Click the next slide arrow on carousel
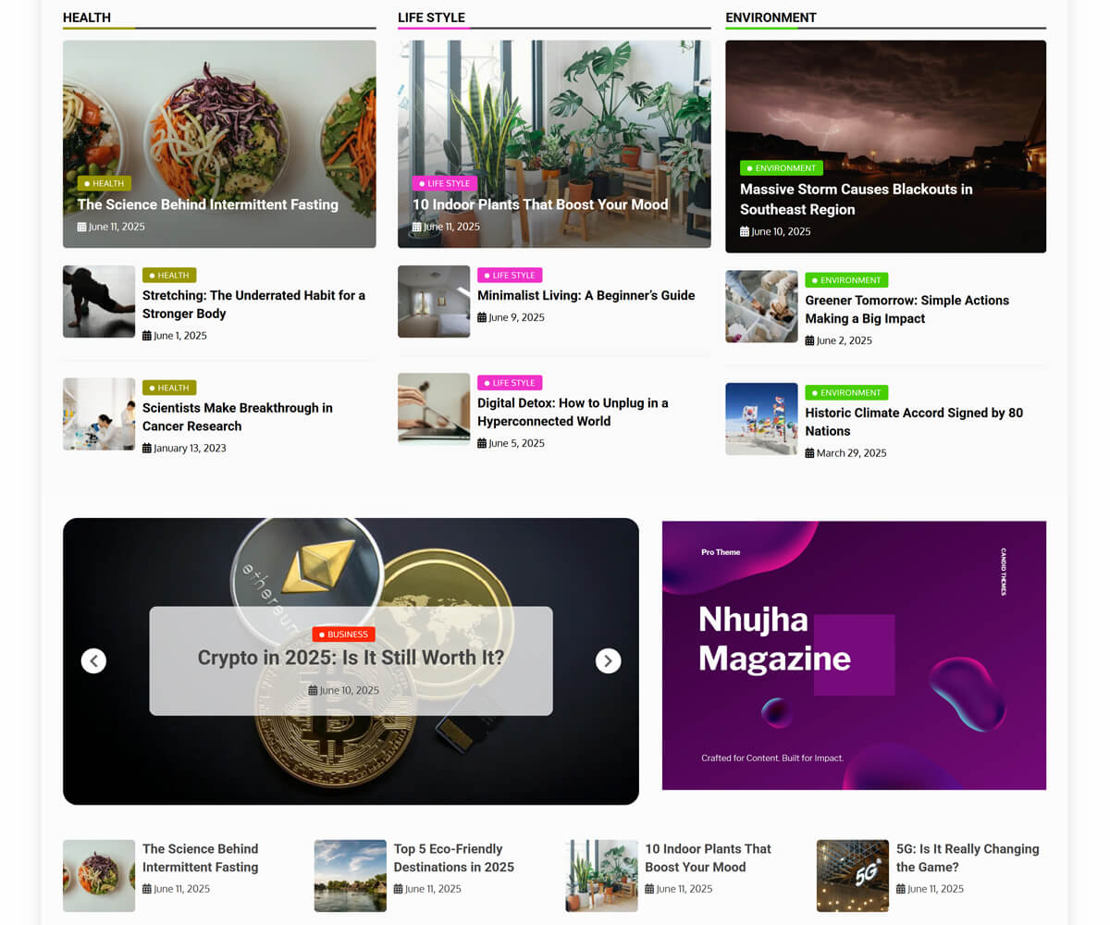The image size is (1110, 925). [608, 660]
